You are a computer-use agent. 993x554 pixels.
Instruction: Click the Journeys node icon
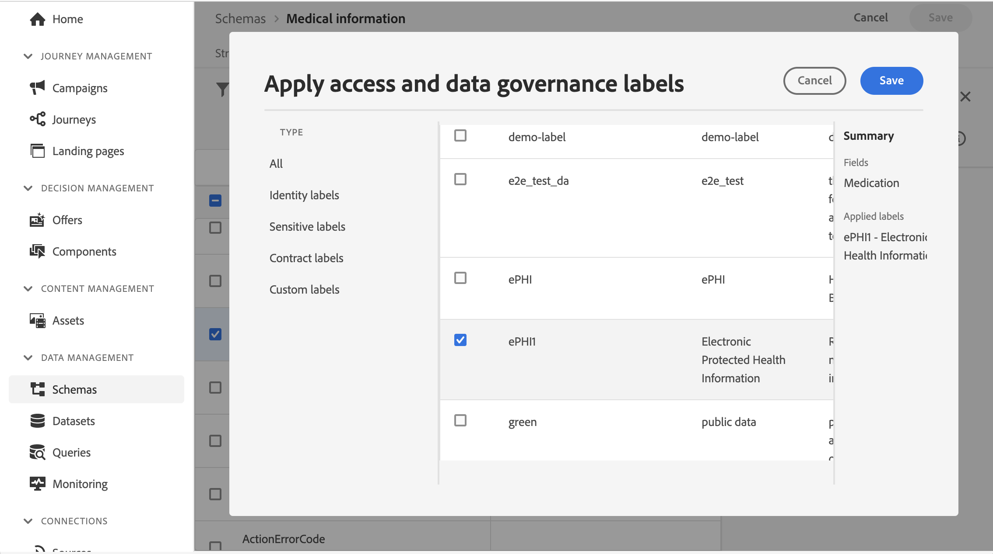click(x=38, y=119)
